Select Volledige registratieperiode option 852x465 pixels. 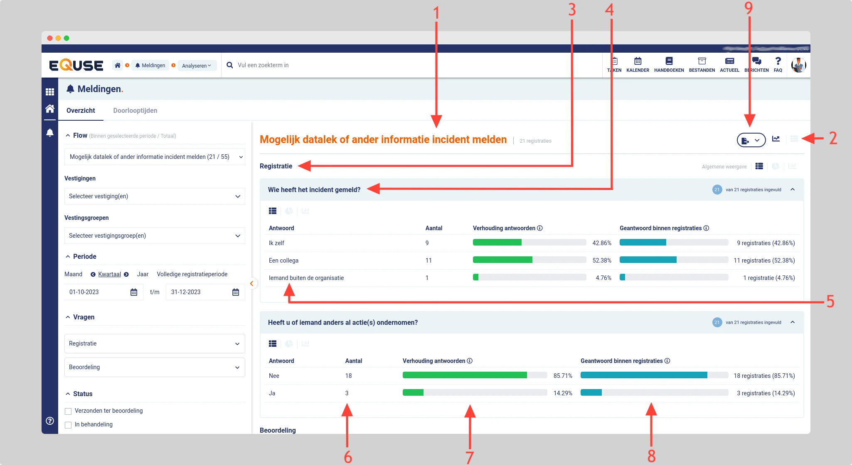[192, 274]
